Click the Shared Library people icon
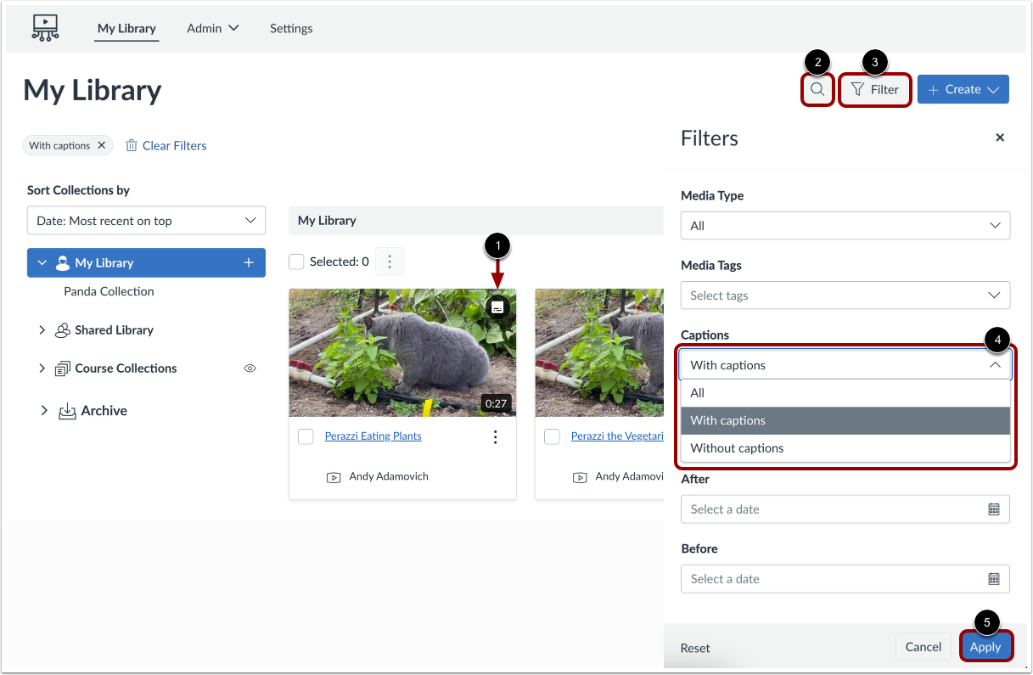1033x675 pixels. coord(62,330)
